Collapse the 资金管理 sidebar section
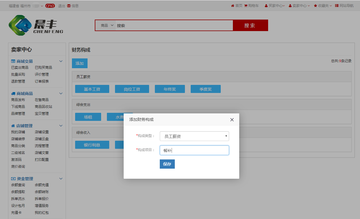 61,179
